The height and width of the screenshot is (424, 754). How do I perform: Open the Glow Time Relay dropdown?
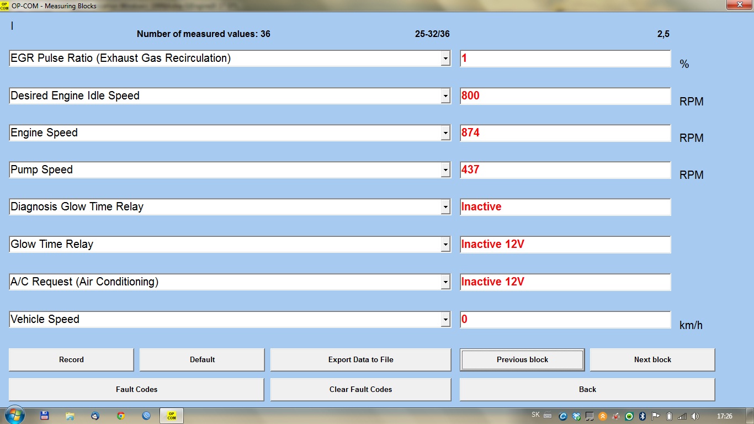pos(445,245)
